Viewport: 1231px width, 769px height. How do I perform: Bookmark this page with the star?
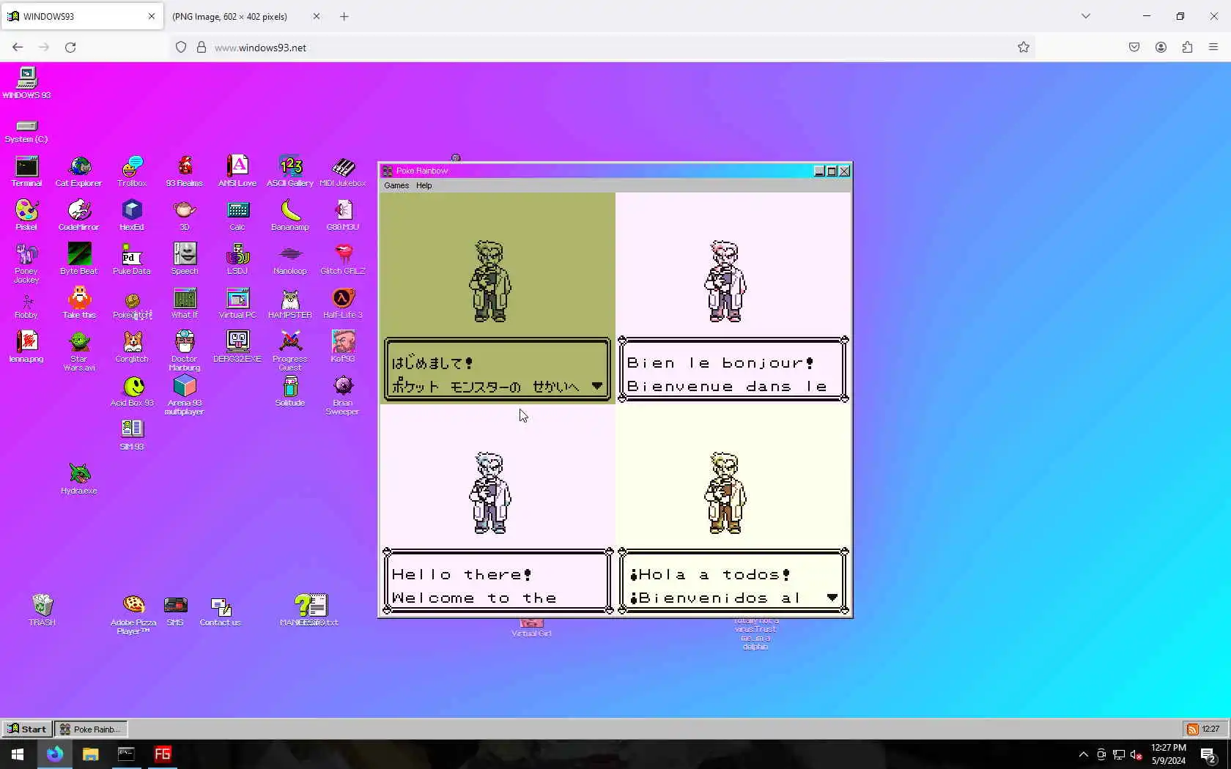click(1024, 48)
